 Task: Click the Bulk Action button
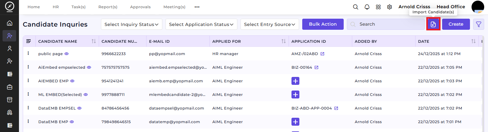tap(323, 24)
